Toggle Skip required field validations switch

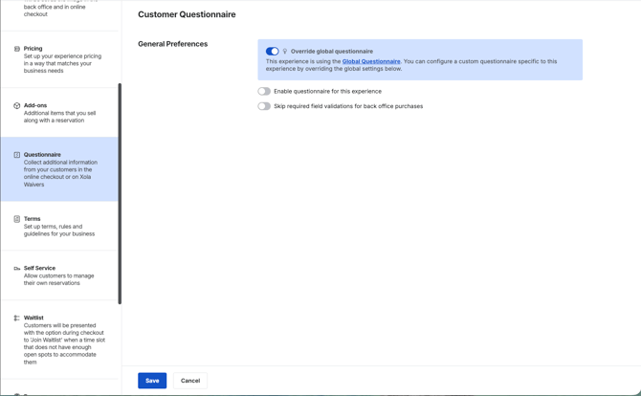[x=264, y=106]
